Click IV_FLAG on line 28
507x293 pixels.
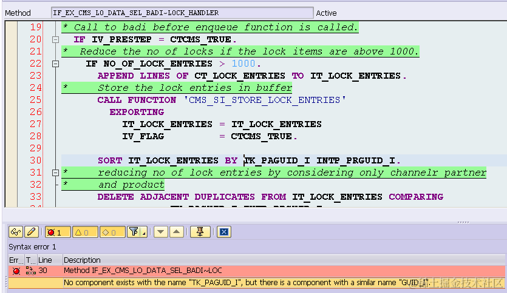[143, 136]
